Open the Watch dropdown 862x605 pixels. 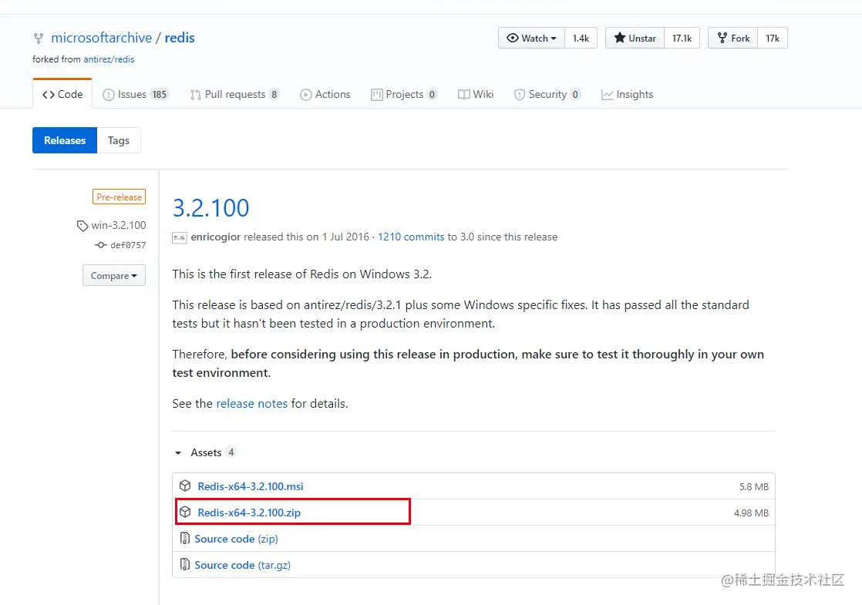(531, 38)
